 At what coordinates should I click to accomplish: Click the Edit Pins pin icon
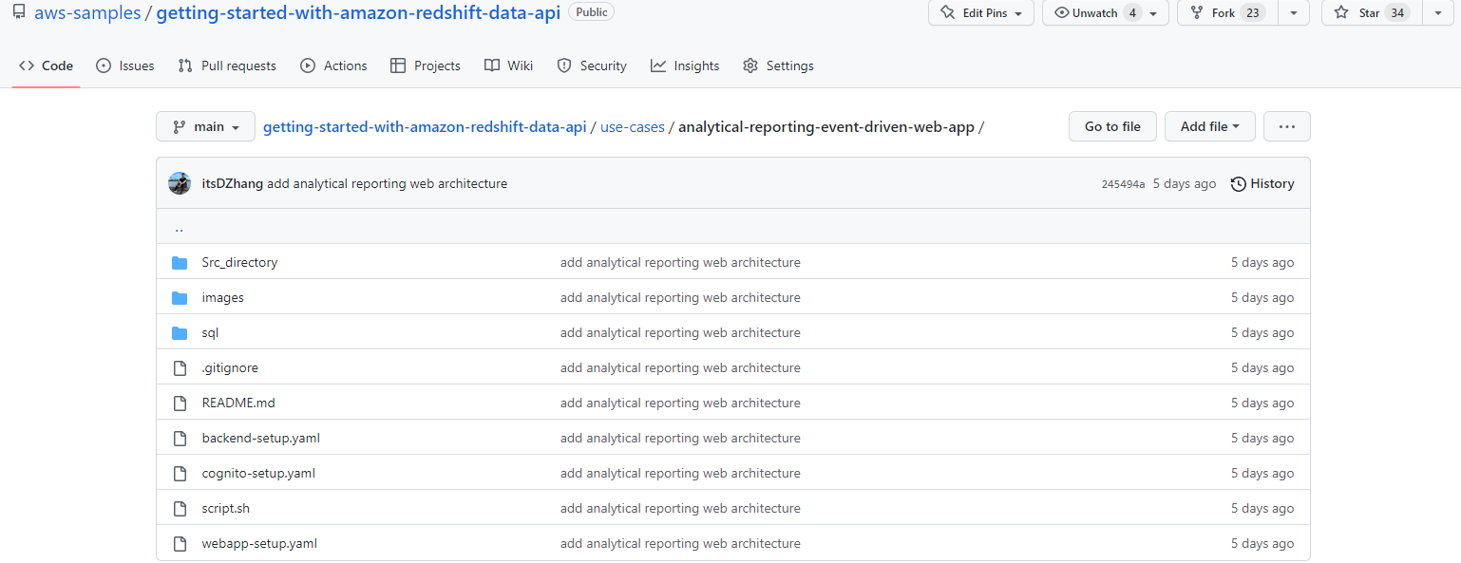click(947, 12)
